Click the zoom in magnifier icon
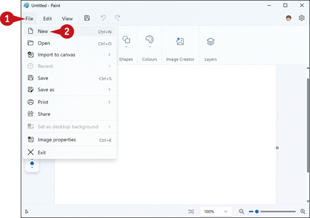 [303, 212]
